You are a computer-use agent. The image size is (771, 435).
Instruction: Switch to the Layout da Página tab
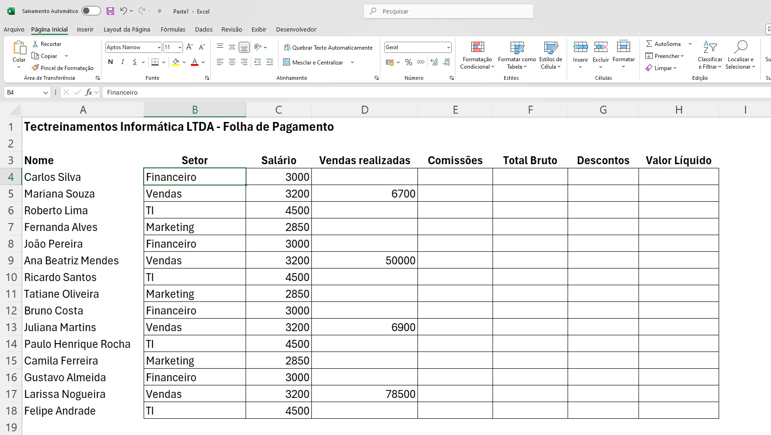[x=127, y=29]
